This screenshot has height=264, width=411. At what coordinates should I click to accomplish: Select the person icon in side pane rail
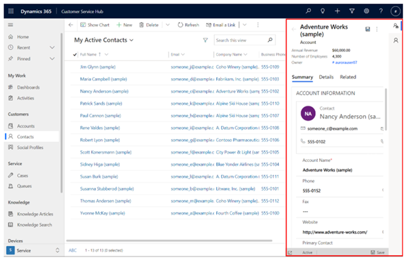(396, 40)
